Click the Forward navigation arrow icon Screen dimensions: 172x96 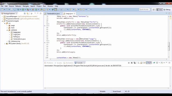88,10
